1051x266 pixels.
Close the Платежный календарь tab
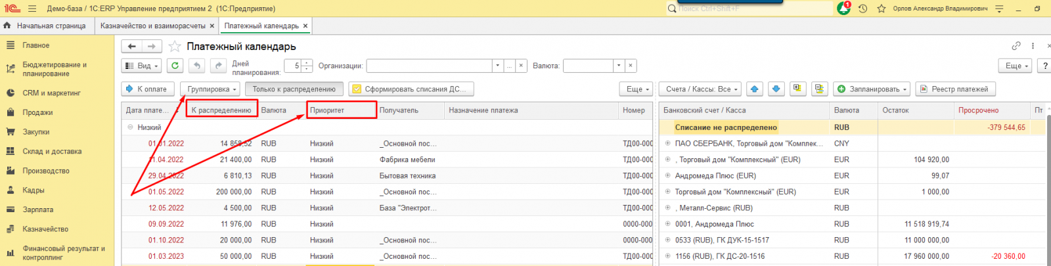point(305,26)
